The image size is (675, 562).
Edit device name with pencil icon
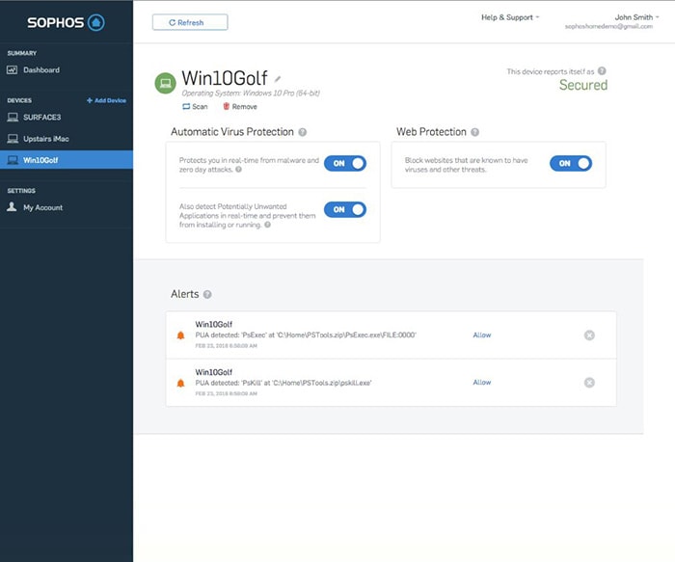tap(278, 79)
